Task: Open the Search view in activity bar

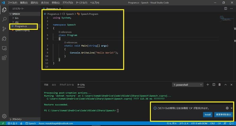Action: click(4, 19)
